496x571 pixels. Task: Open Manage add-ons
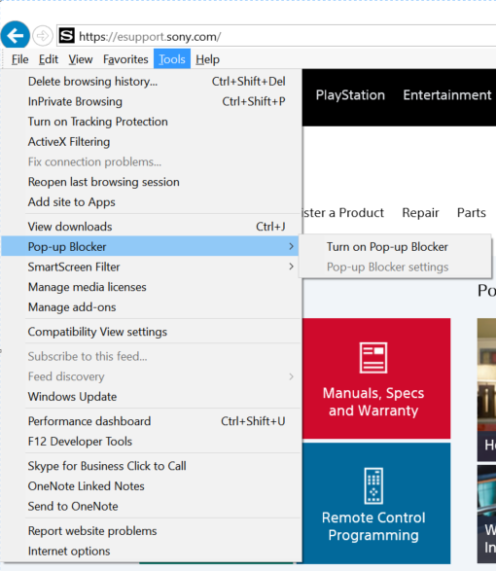point(151,307)
